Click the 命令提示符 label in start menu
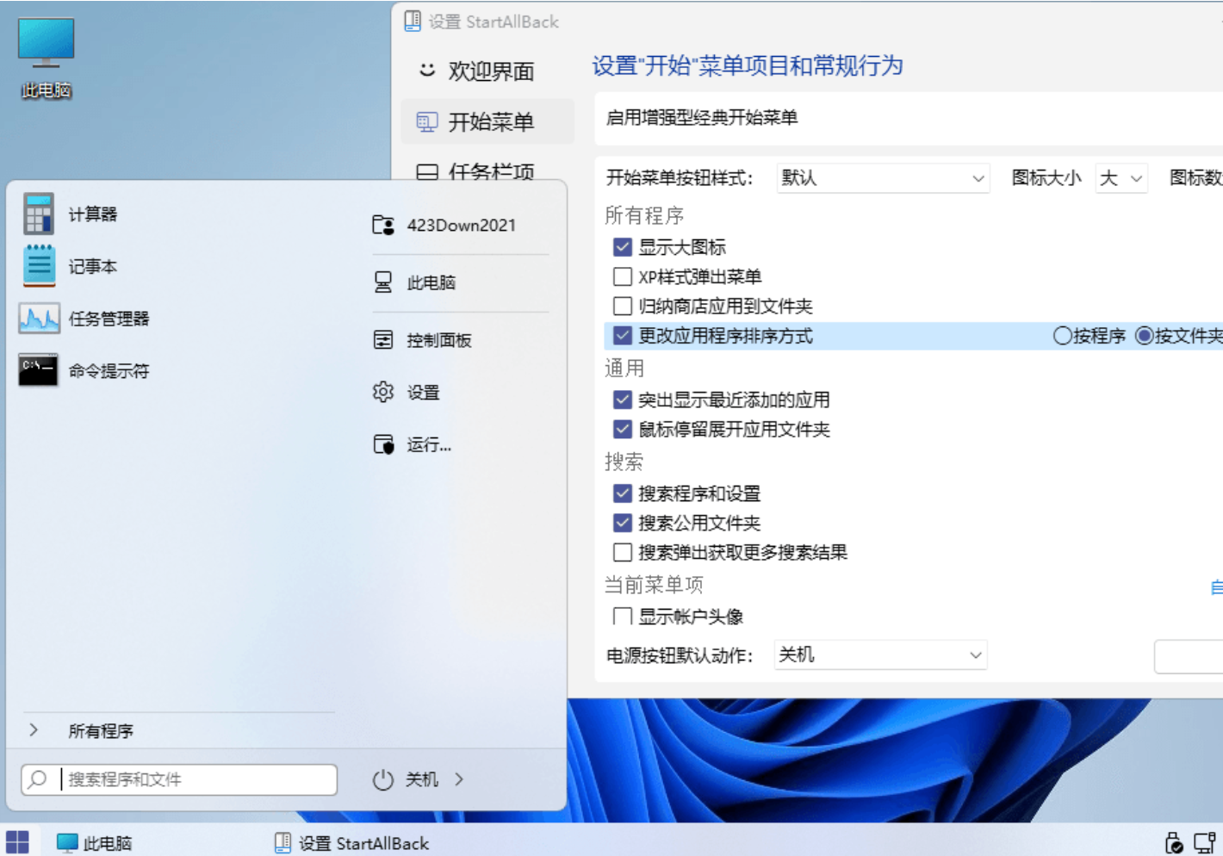Image resolution: width=1223 pixels, height=856 pixels. coord(109,371)
